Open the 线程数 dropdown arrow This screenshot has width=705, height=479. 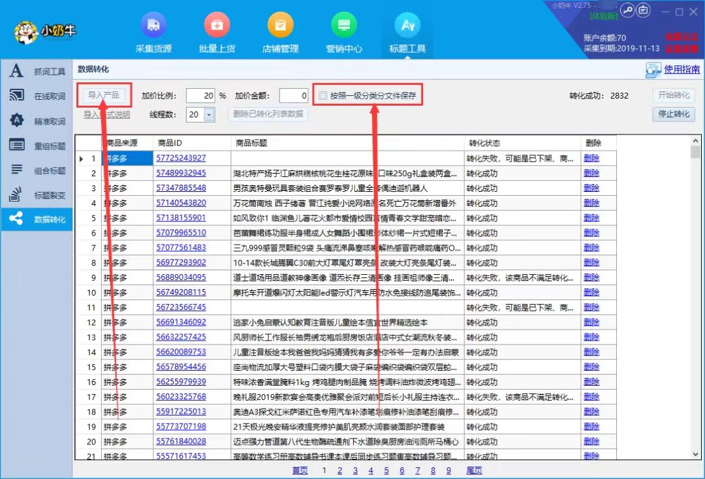point(209,115)
